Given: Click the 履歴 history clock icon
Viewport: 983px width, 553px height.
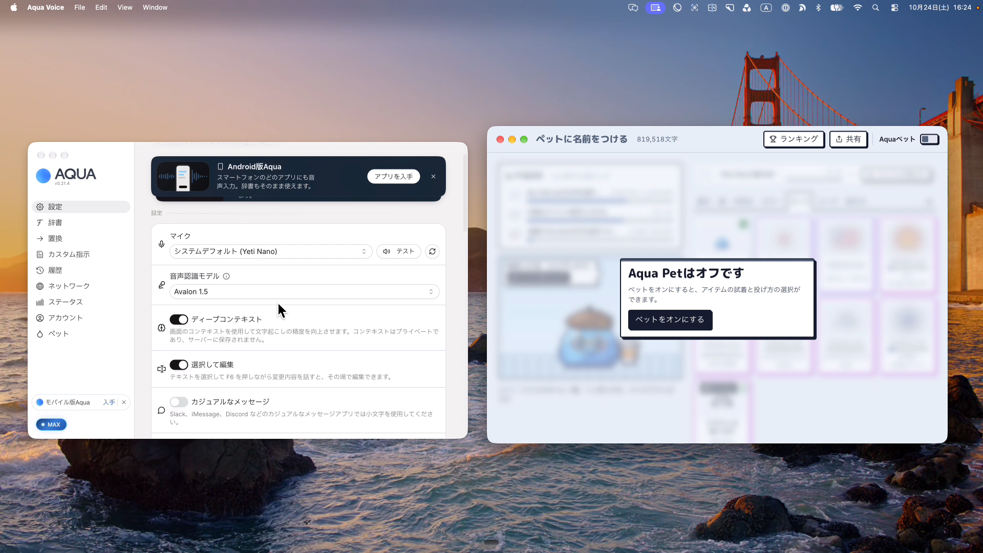Looking at the screenshot, I should (40, 270).
